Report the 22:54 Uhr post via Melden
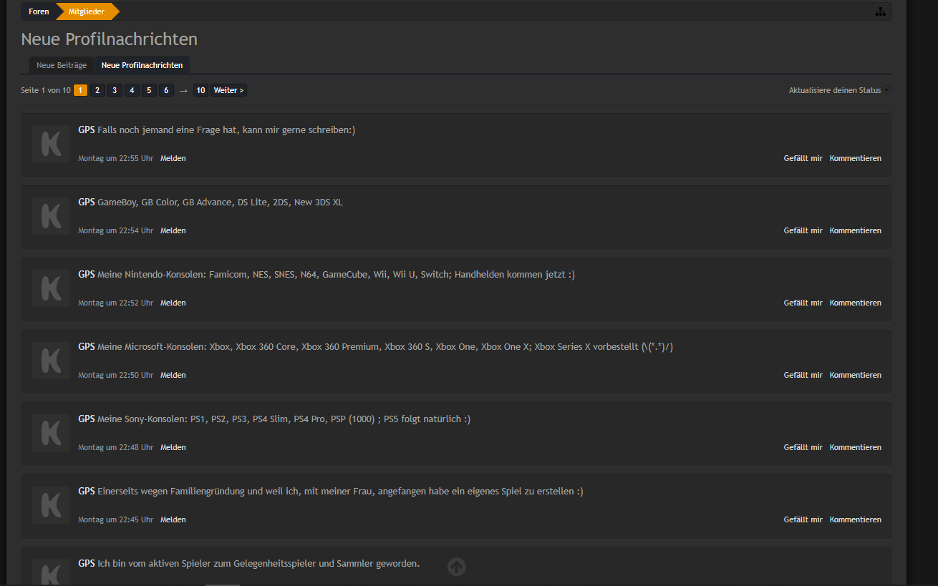The image size is (938, 586). (x=173, y=230)
